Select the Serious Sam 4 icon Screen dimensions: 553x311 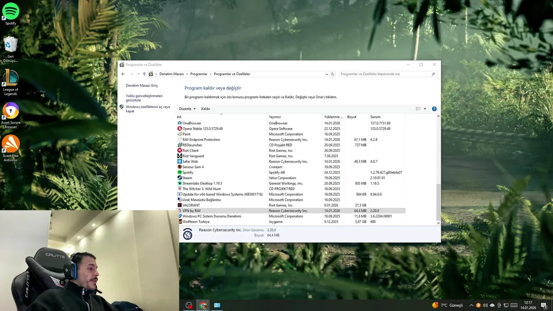coord(180,167)
